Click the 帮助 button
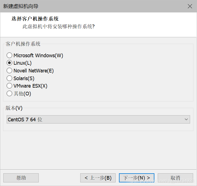Image resolution: width=197 pixels, height=186 pixels. click(x=21, y=178)
